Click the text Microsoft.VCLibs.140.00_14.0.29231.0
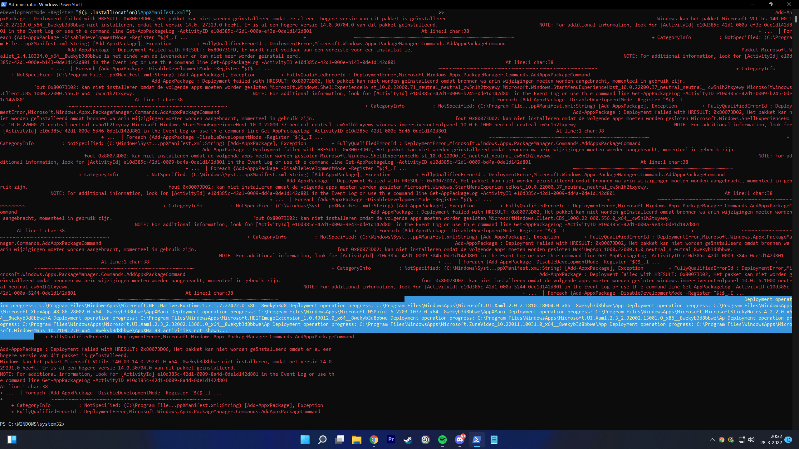 point(115,362)
